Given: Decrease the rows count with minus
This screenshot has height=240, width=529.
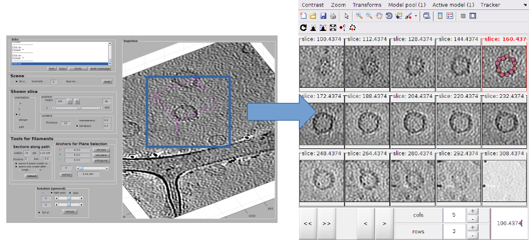Looking at the screenshot, I should (x=472, y=236).
